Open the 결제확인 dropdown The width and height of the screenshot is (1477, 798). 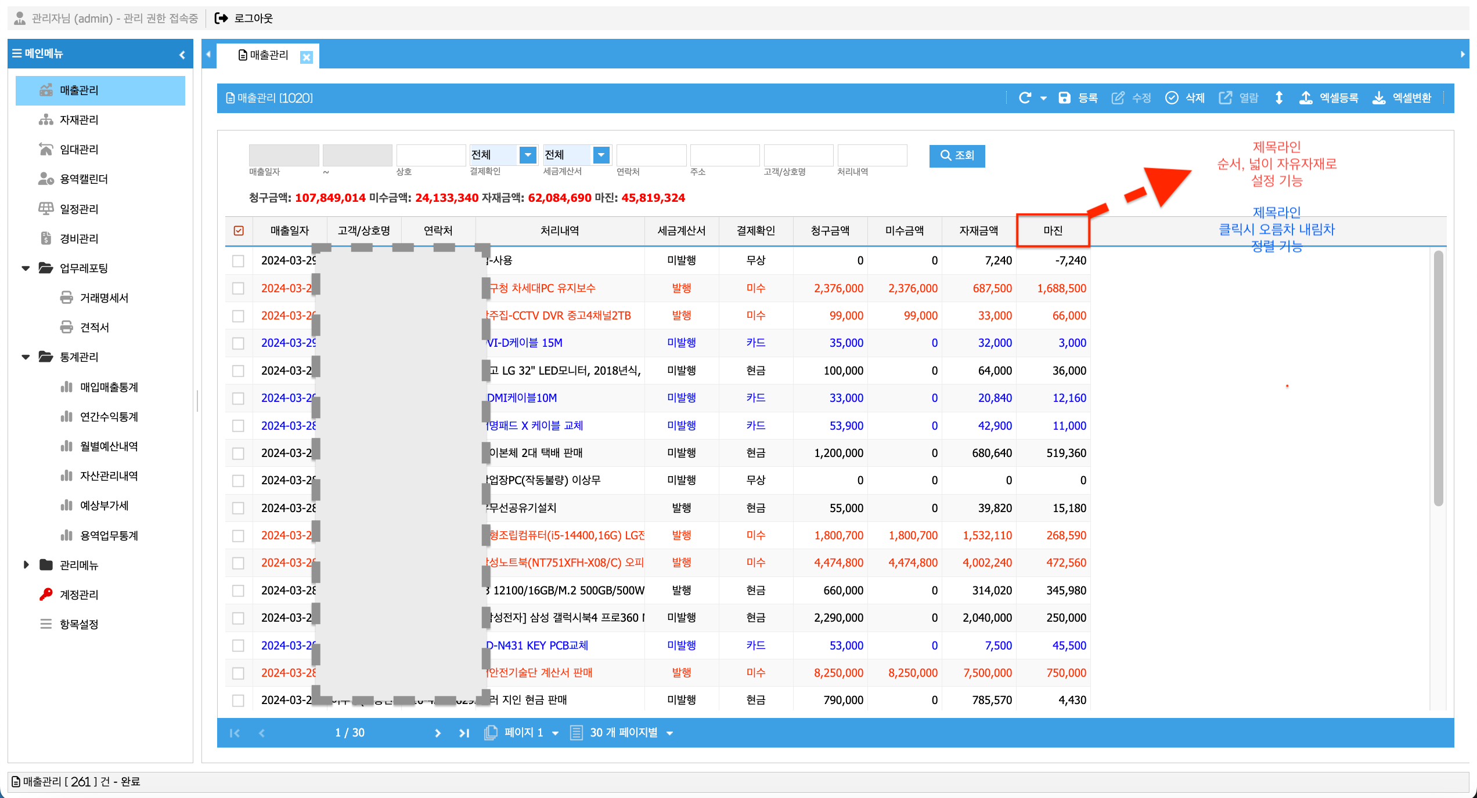pyautogui.click(x=527, y=155)
